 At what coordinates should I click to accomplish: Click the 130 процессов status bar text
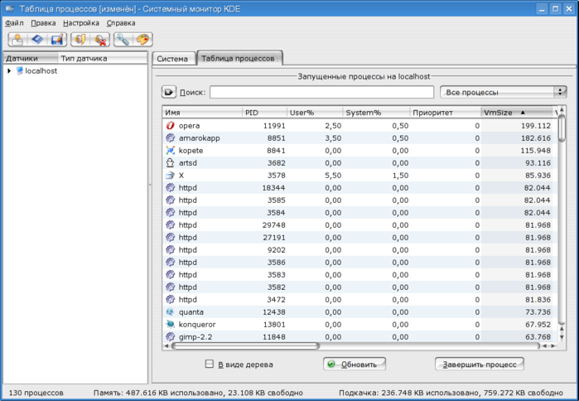point(36,393)
